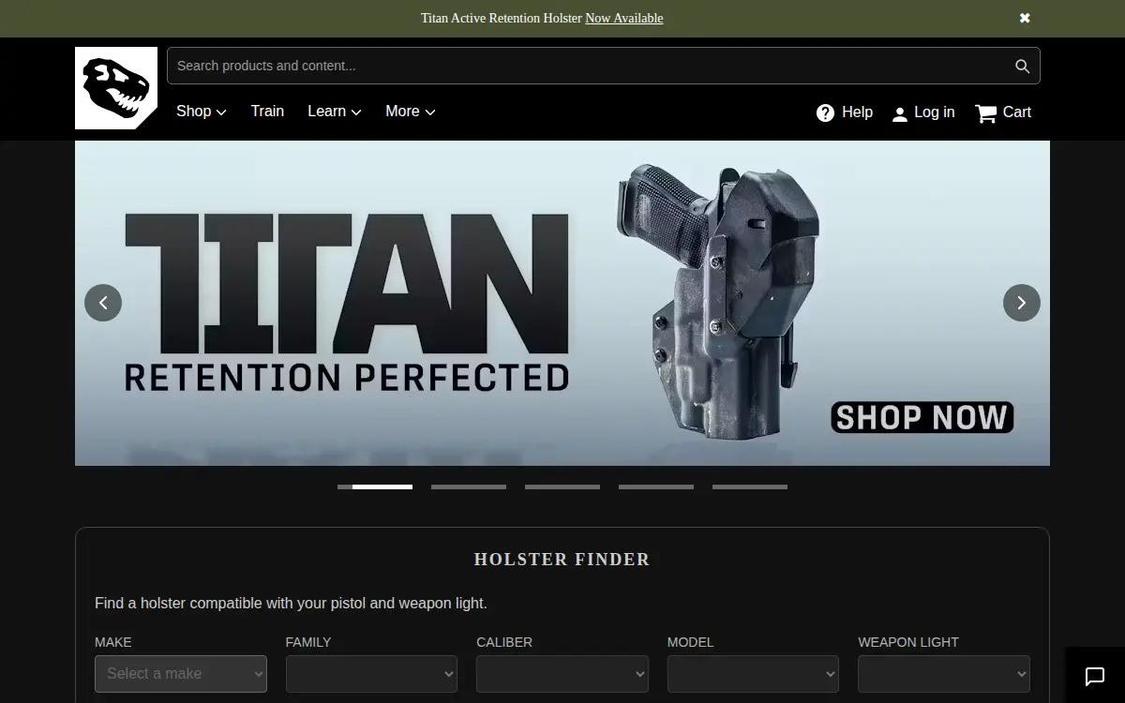
Task: Click the Log in link
Action: click(923, 112)
